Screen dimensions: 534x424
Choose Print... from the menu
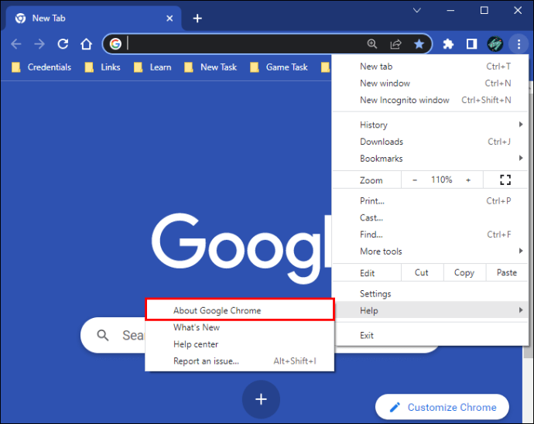[x=430, y=201]
